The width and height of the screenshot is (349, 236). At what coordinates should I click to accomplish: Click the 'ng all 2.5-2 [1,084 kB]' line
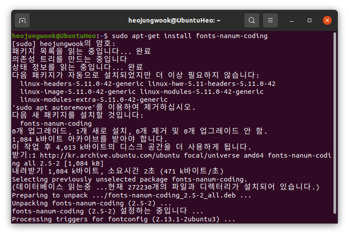point(58,163)
